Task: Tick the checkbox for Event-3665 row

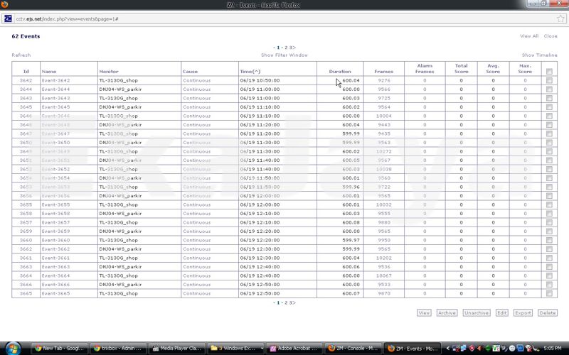Action: (549, 293)
